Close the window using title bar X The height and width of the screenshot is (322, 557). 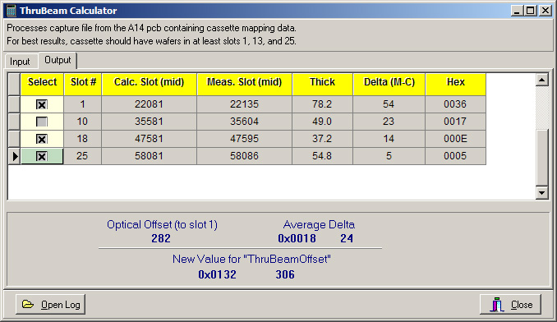click(x=545, y=11)
